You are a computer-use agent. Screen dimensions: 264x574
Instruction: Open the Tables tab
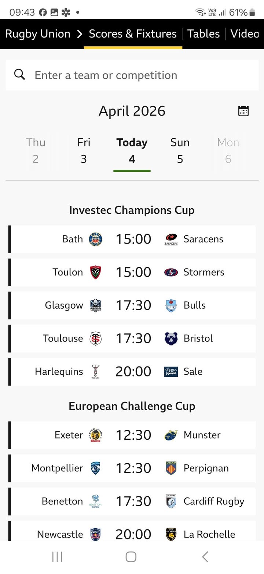[x=203, y=34]
